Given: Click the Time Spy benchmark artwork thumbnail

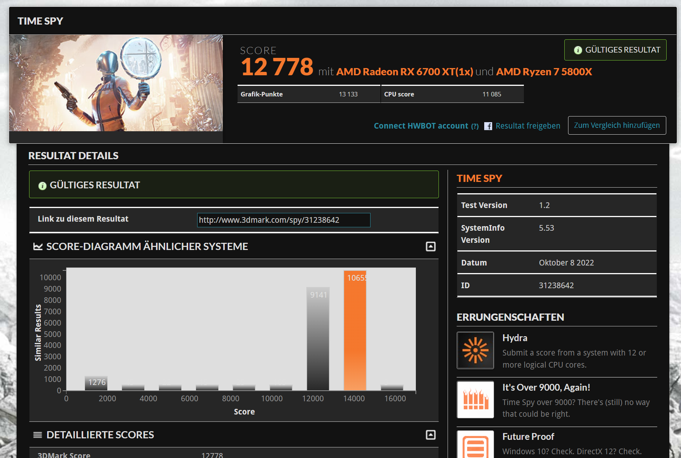Looking at the screenshot, I should [116, 83].
